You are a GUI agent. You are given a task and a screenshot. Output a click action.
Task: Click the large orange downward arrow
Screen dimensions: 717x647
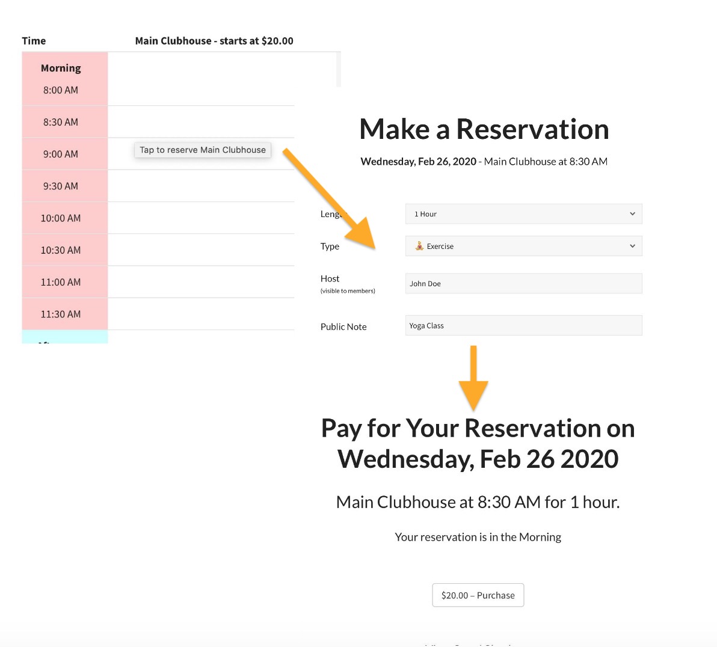click(x=473, y=379)
